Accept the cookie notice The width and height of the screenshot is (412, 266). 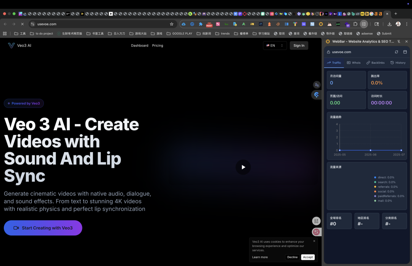point(308,257)
